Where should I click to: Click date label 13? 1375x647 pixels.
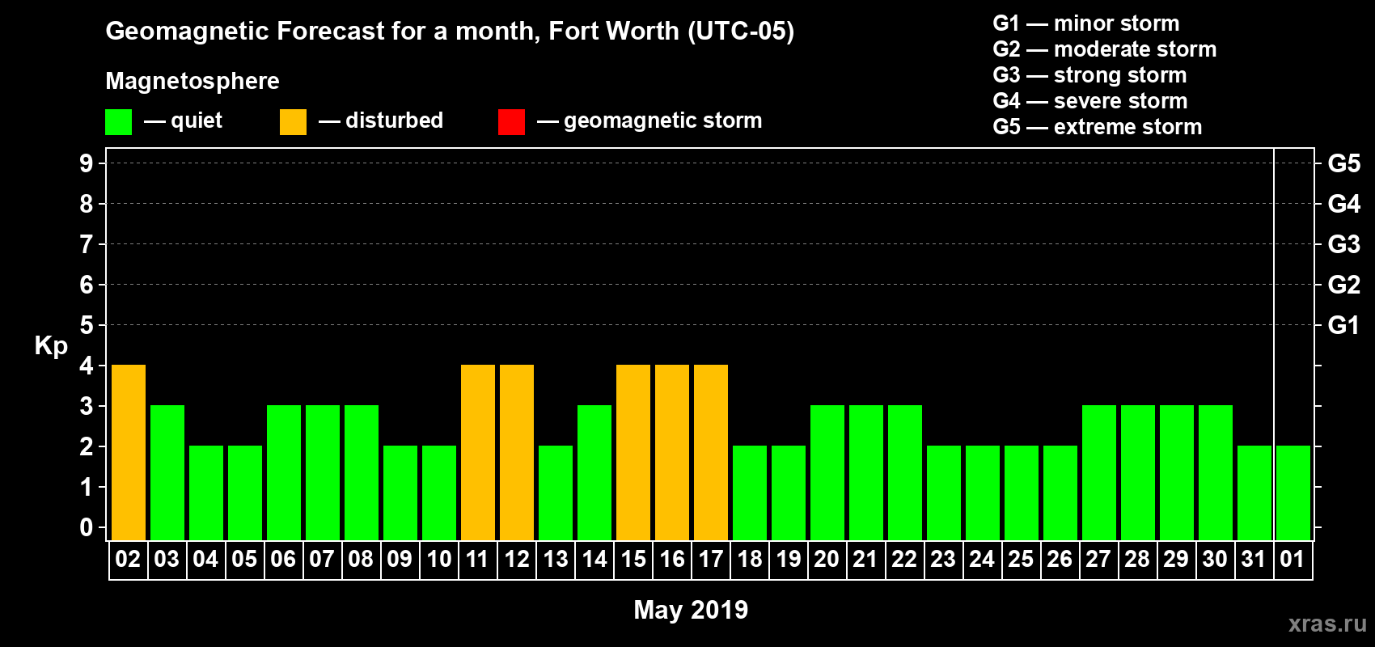(555, 560)
